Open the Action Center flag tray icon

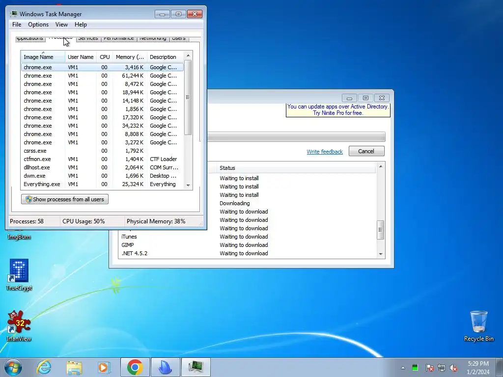429,368
